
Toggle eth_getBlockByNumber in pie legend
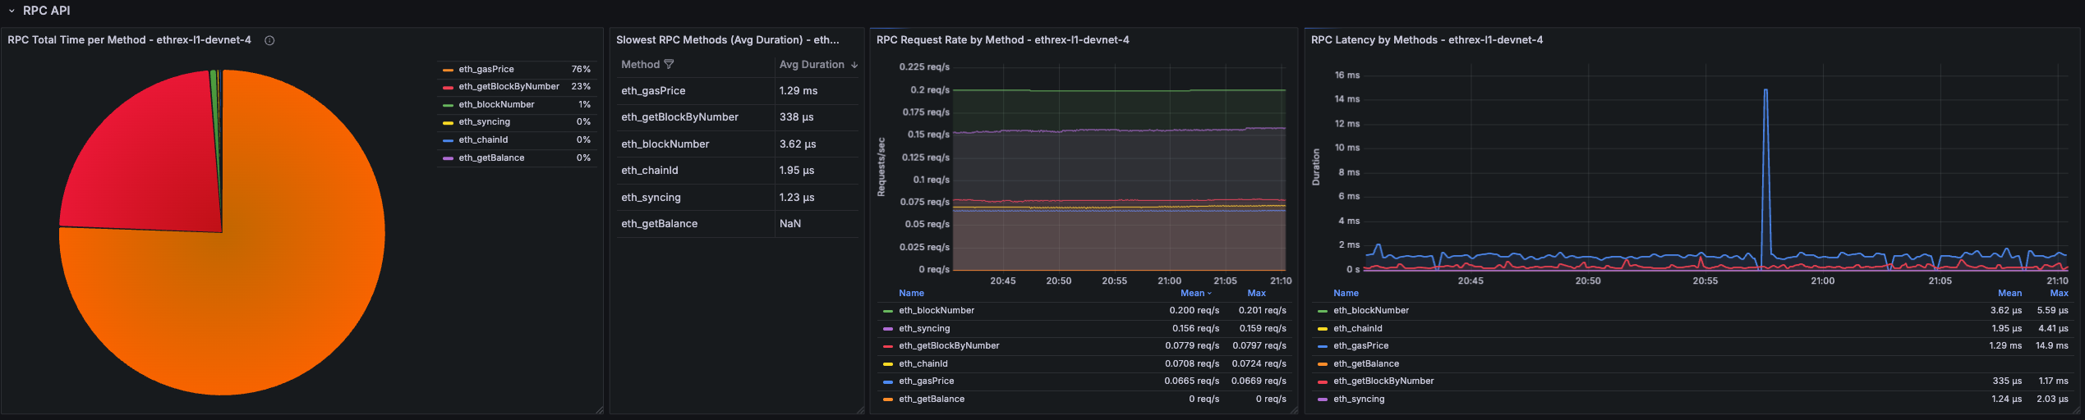point(509,86)
